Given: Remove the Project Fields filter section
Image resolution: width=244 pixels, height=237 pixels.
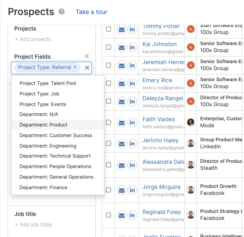Looking at the screenshot, I should [x=87, y=56].
